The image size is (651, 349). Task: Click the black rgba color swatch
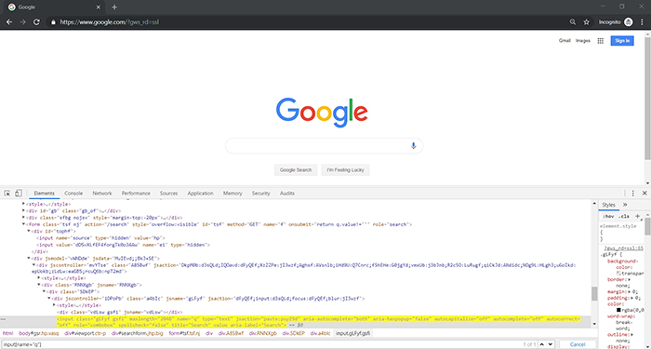618,310
